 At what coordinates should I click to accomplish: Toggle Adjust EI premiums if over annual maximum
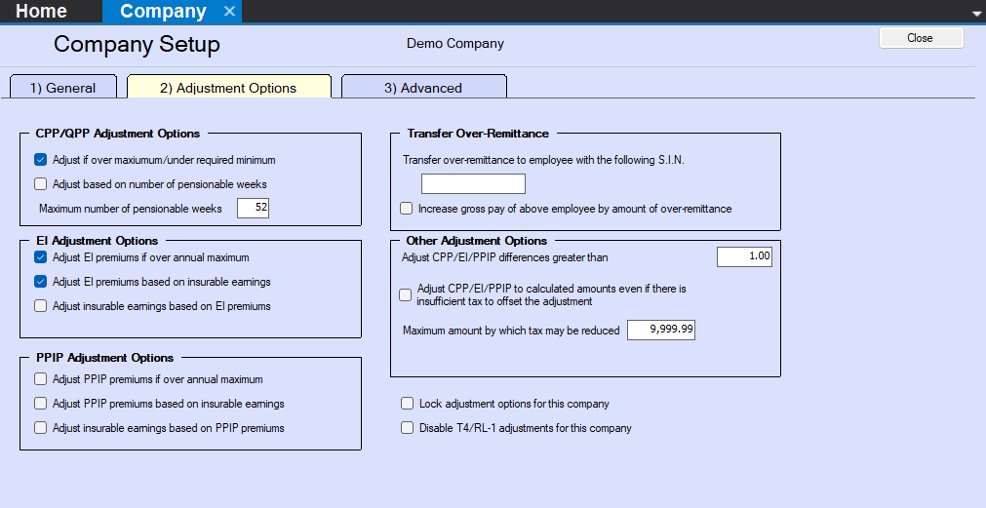pyautogui.click(x=41, y=257)
